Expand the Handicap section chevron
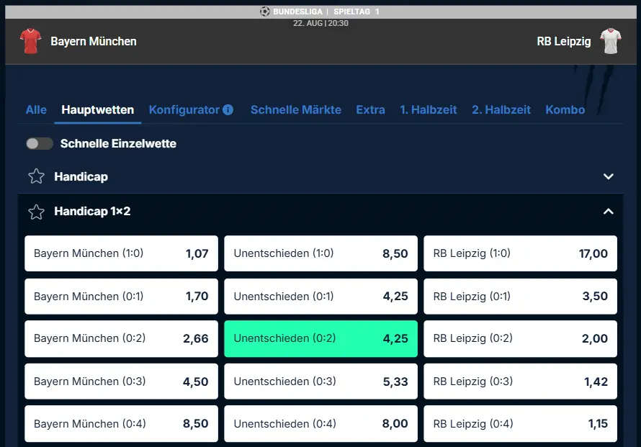Viewport: 641px width, 447px height. pyautogui.click(x=609, y=176)
